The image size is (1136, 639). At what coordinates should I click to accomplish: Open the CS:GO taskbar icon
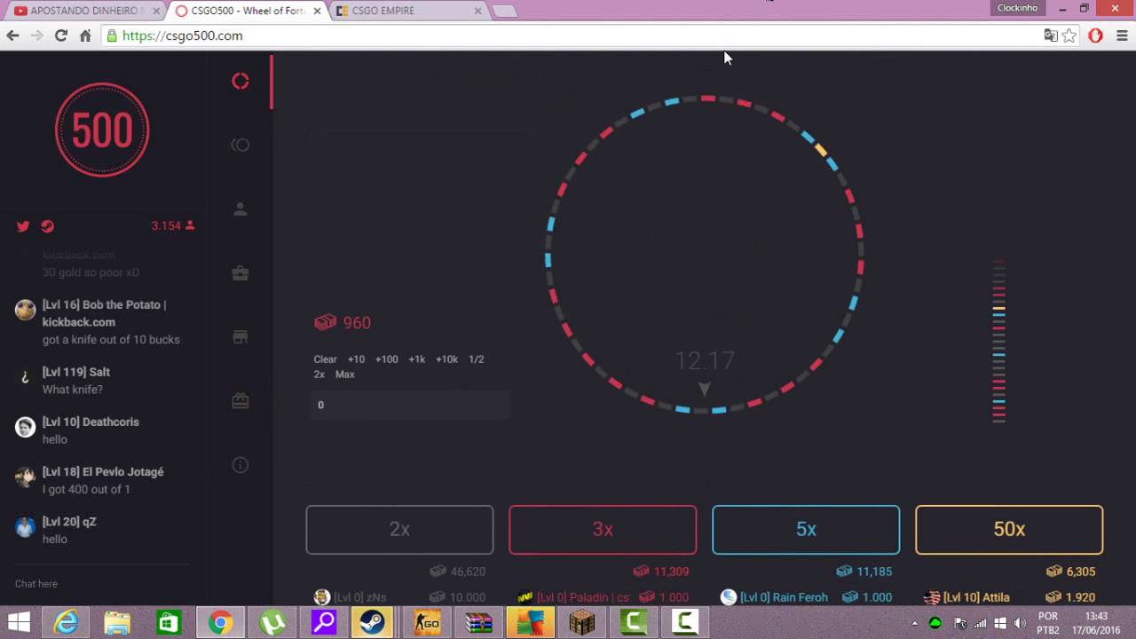pos(428,622)
